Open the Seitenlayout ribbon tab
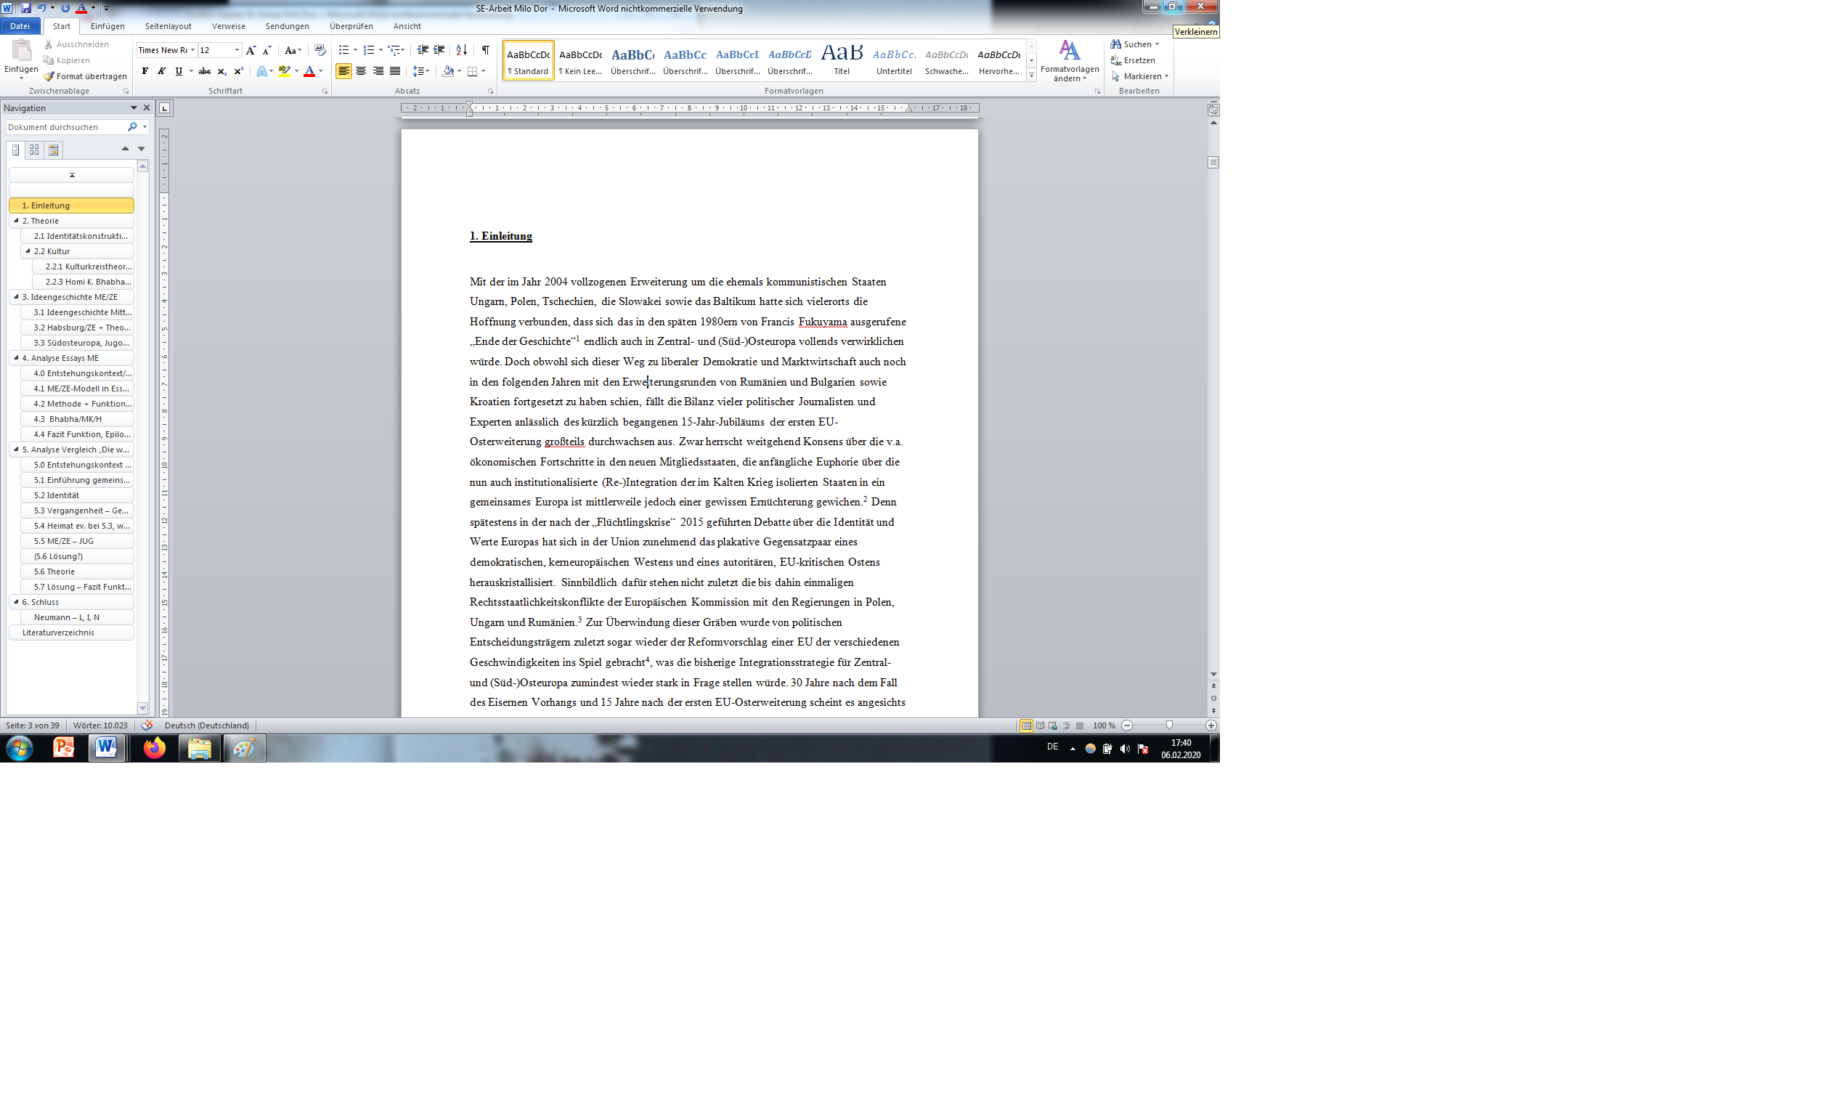 [168, 26]
